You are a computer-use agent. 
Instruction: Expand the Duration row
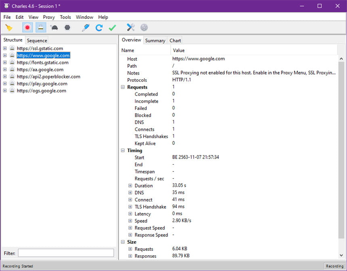pyautogui.click(x=130, y=186)
